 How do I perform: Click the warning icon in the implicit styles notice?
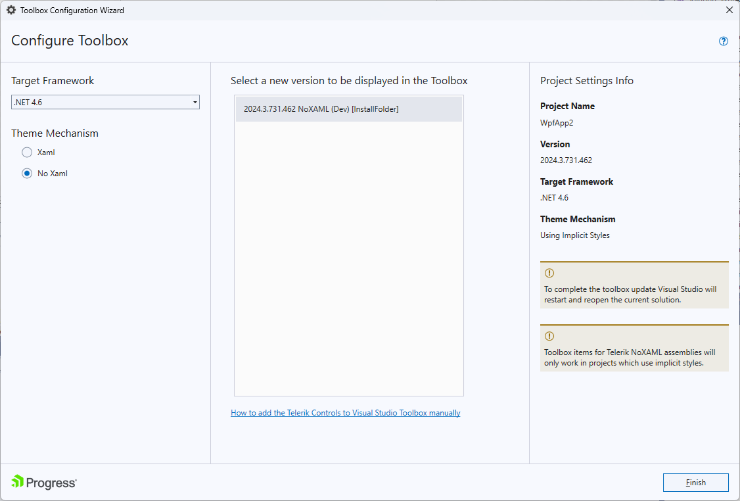549,337
